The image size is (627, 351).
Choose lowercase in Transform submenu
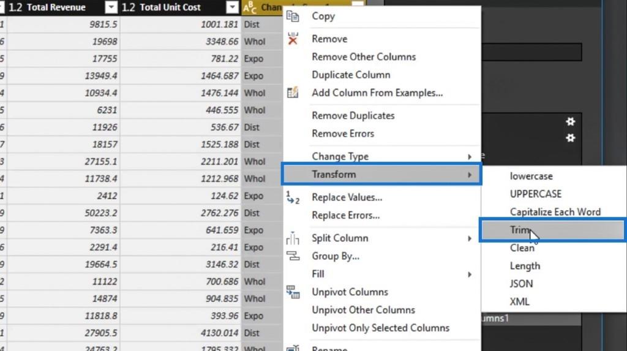(x=531, y=176)
